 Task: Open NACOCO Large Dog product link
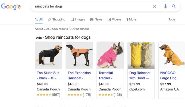point(170,75)
